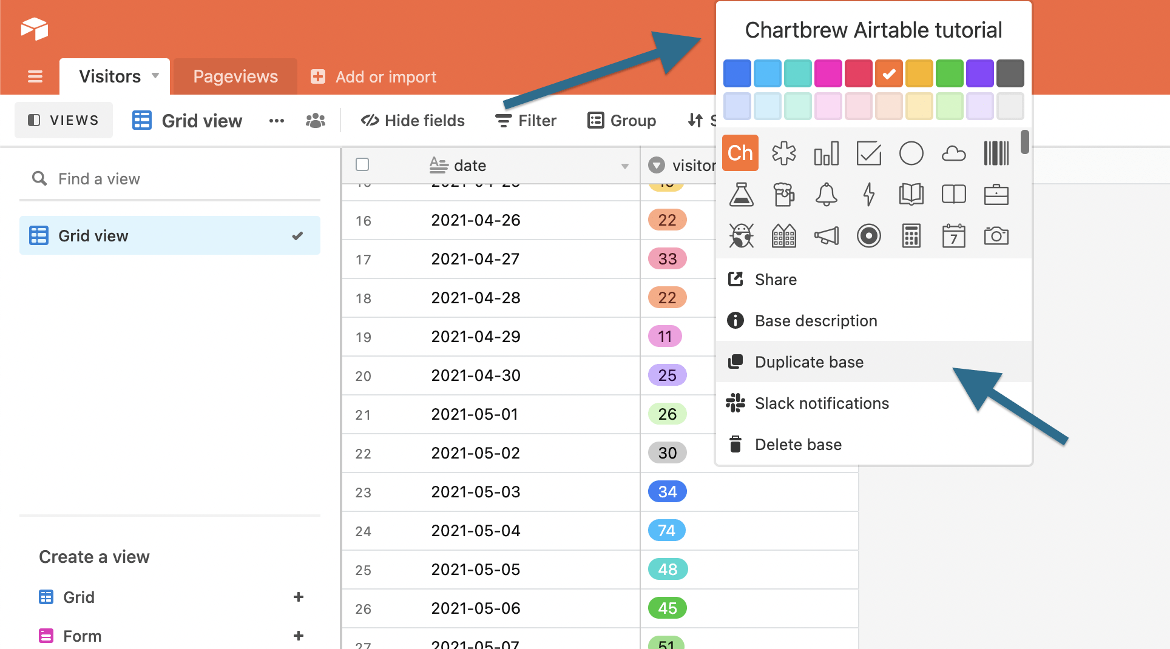The height and width of the screenshot is (649, 1170).
Task: Select Duplicate base from the menu
Action: 809,361
